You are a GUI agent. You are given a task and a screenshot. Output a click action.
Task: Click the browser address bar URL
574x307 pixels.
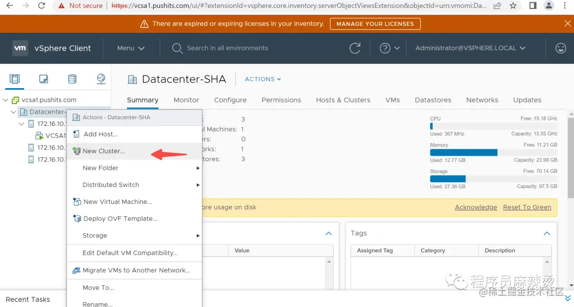[x=299, y=5]
